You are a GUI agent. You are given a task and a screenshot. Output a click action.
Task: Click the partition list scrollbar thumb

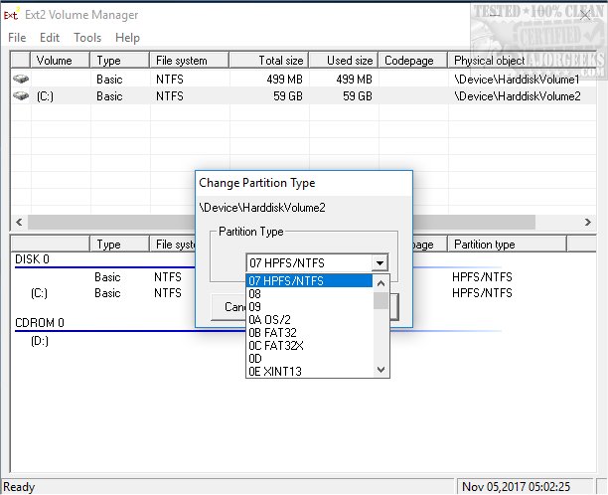click(x=380, y=300)
